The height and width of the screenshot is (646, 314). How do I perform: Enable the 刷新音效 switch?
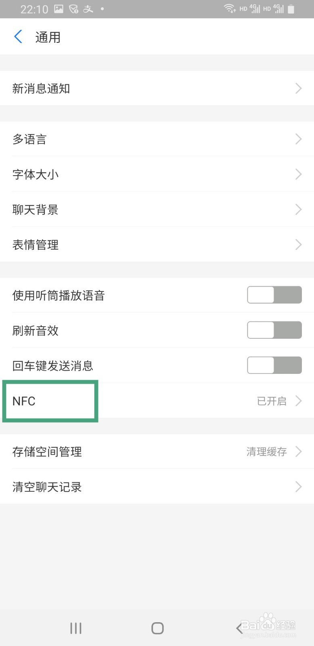[274, 330]
